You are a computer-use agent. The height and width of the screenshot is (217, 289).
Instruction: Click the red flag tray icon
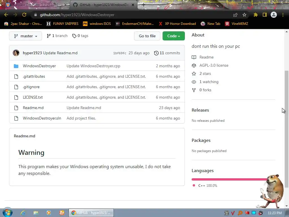click(x=247, y=213)
